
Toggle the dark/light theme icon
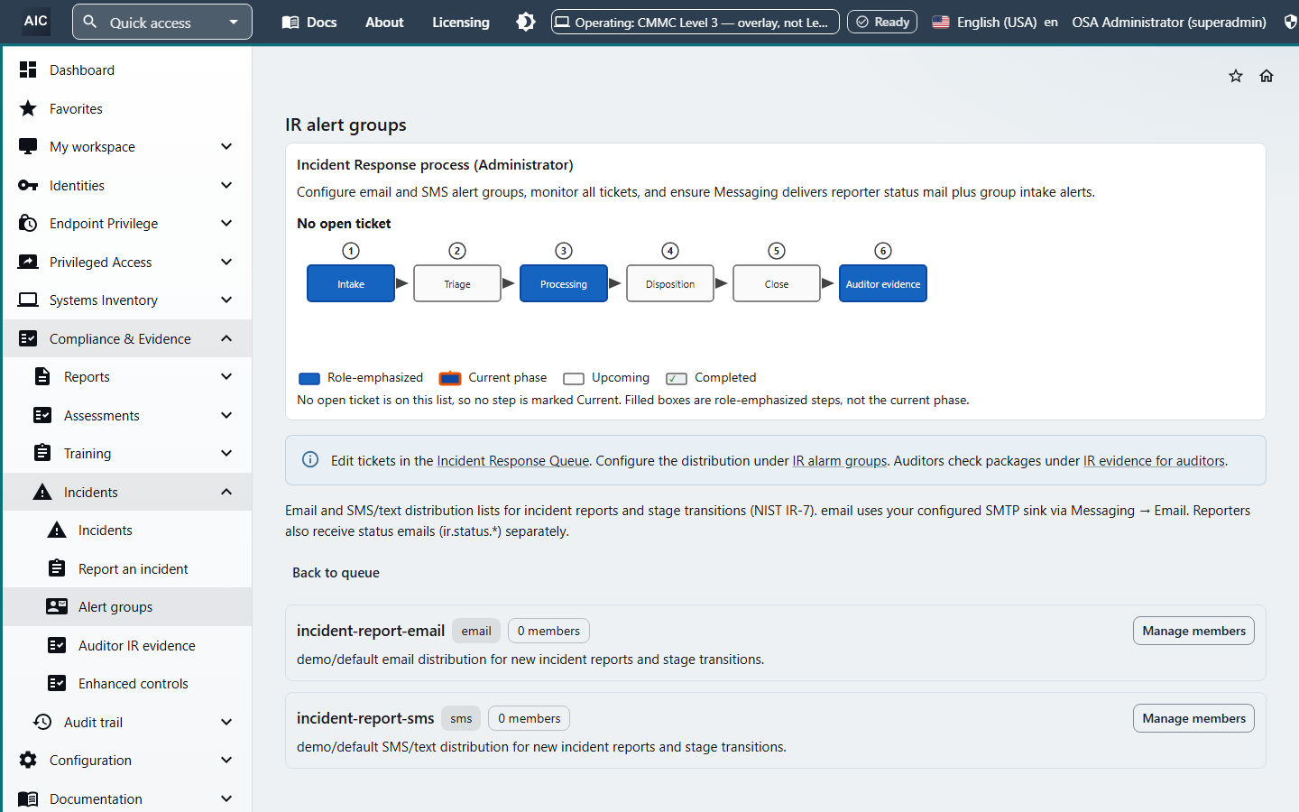point(526,22)
